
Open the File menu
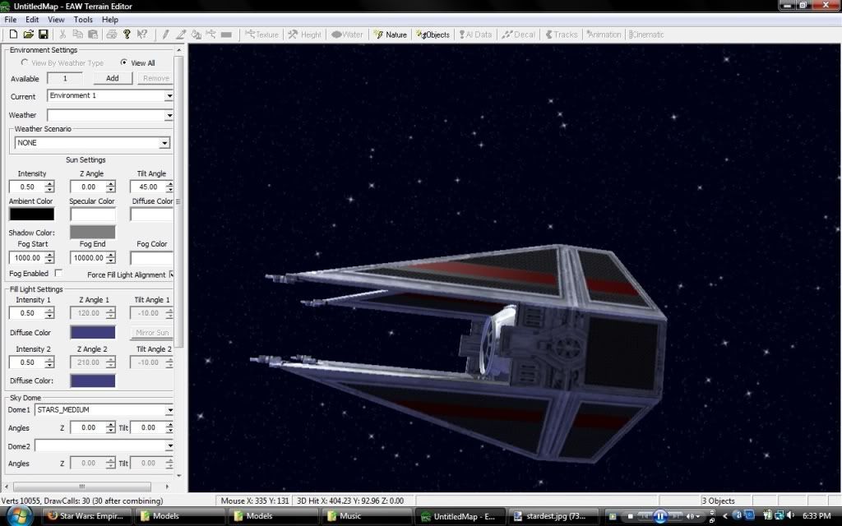(10, 20)
